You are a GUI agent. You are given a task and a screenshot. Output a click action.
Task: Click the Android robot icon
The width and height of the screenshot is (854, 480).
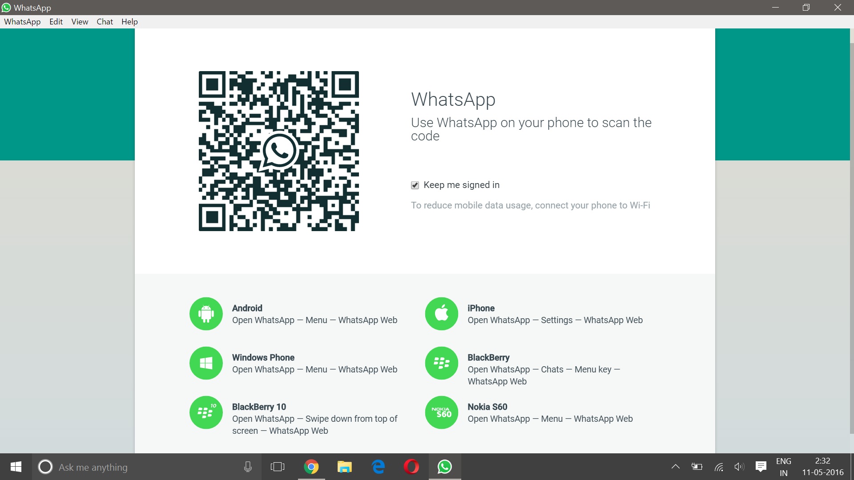206,314
